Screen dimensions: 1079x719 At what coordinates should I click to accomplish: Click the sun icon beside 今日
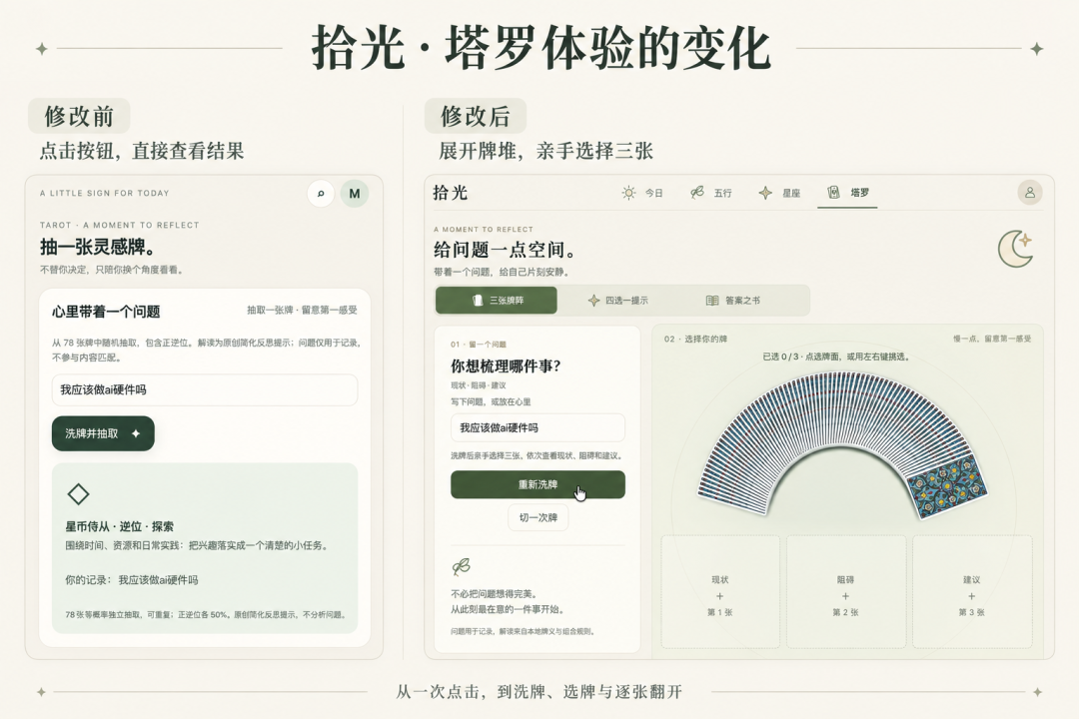click(628, 193)
